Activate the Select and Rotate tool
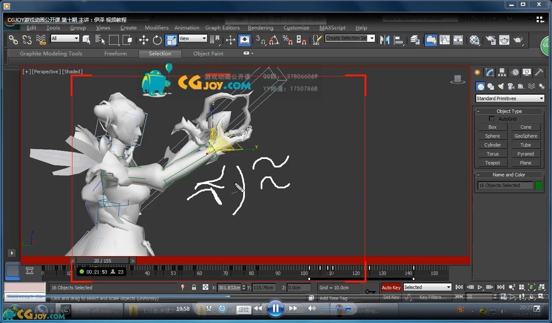Screen dimensions: 552x323 (157, 40)
